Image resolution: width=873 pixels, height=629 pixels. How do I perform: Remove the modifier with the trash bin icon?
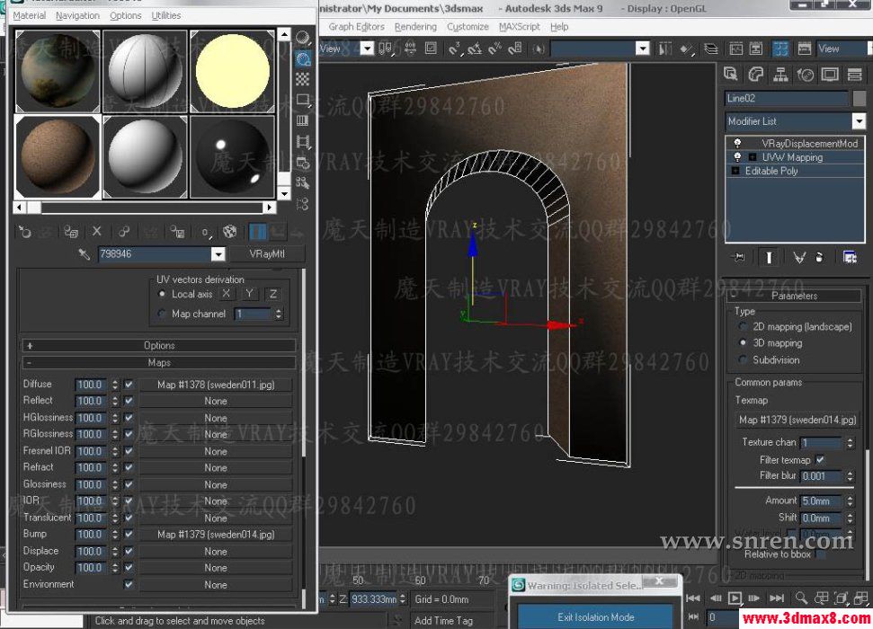[819, 258]
